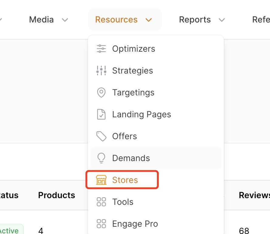This screenshot has width=270, height=234.
Task: Click the sliders icon beside Optimizers
Action: pos(101,49)
